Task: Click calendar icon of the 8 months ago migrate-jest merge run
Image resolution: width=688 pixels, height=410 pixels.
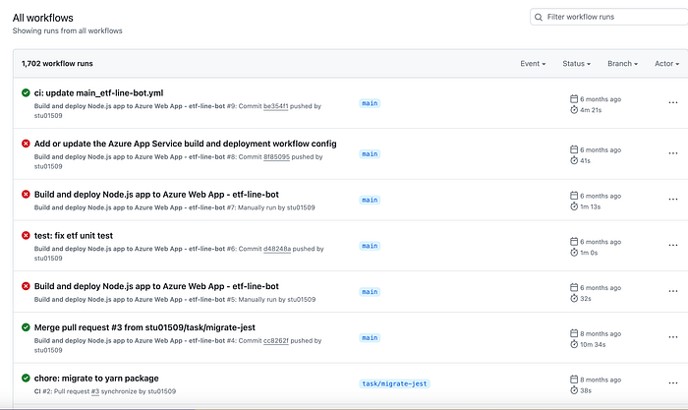Action: click(x=573, y=333)
